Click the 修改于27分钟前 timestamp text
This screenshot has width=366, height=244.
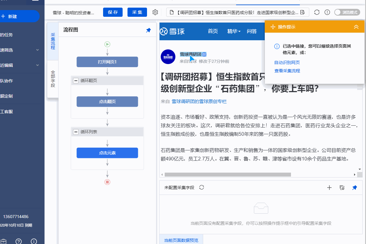(x=214, y=61)
